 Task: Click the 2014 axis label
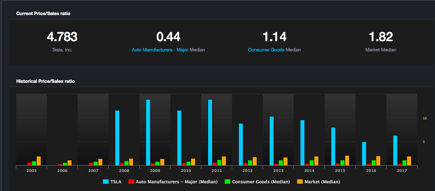pos(309,171)
